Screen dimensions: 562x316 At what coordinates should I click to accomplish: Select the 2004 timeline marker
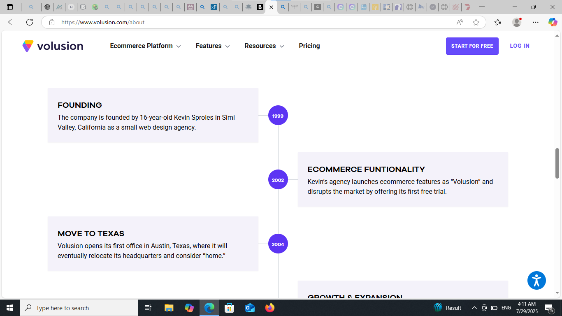(x=278, y=244)
